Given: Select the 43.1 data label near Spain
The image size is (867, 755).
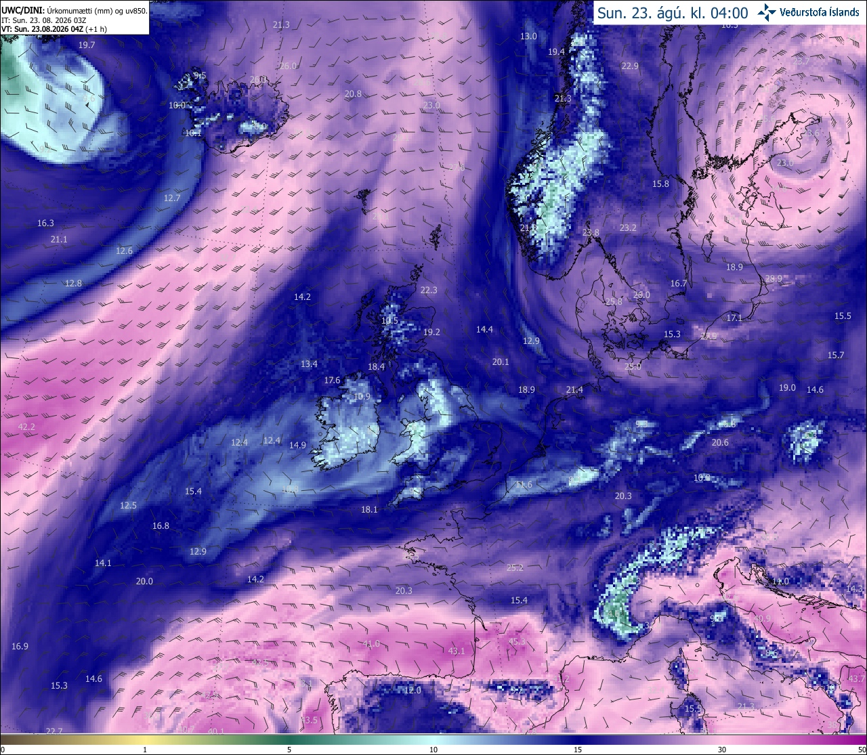Looking at the screenshot, I should 457,651.
